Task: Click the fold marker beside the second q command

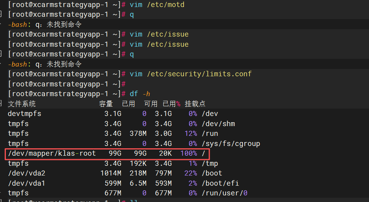Action: (2, 54)
